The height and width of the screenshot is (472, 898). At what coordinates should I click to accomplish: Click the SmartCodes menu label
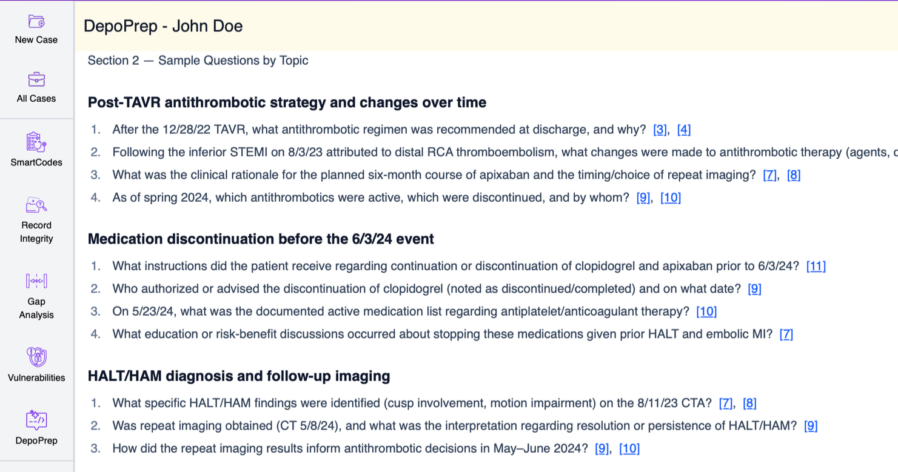click(x=36, y=162)
